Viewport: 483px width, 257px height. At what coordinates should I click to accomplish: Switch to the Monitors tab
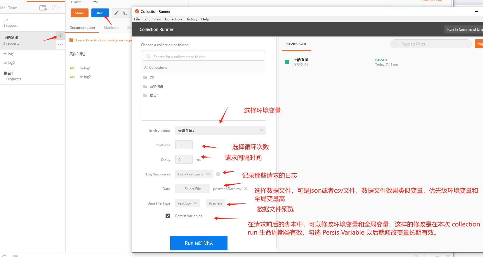(111, 28)
